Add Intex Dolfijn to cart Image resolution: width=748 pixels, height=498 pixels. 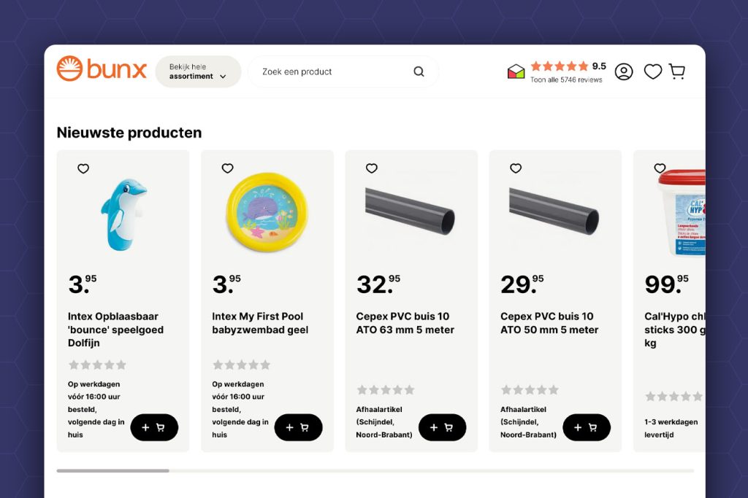154,427
